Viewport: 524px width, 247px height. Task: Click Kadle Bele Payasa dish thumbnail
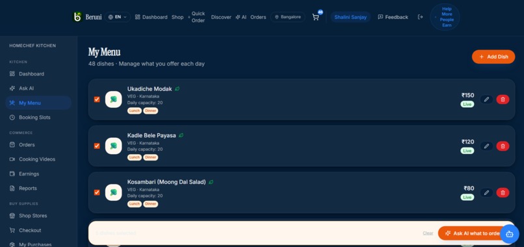coord(113,146)
